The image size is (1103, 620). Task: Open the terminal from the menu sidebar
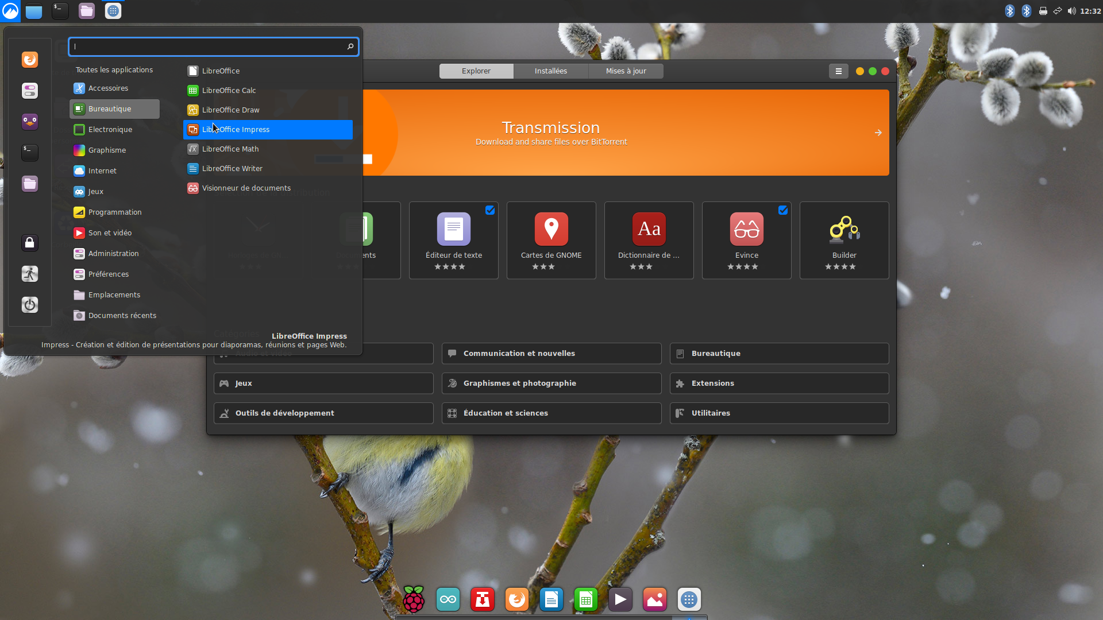(30, 153)
